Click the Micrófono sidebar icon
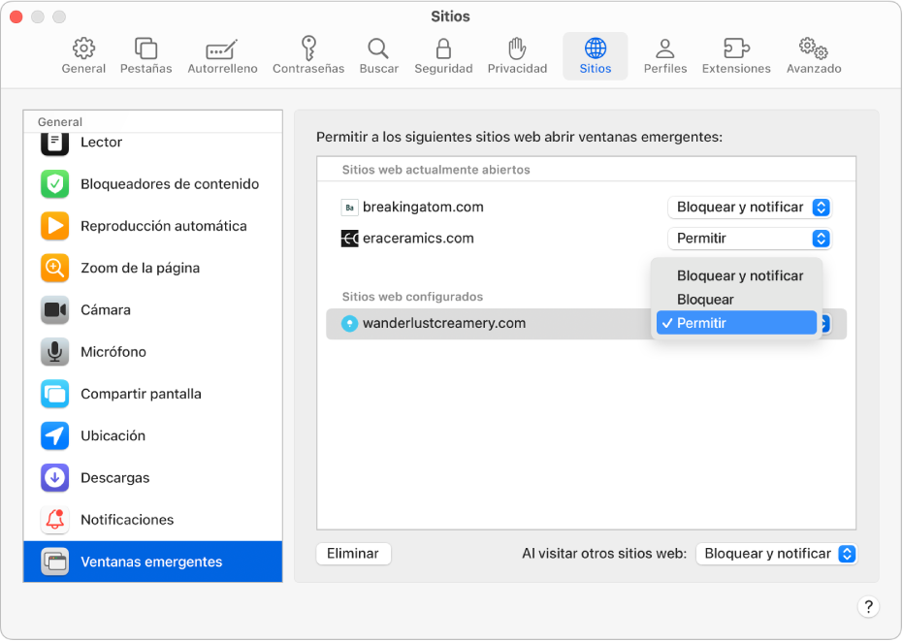The width and height of the screenshot is (903, 642). (55, 352)
